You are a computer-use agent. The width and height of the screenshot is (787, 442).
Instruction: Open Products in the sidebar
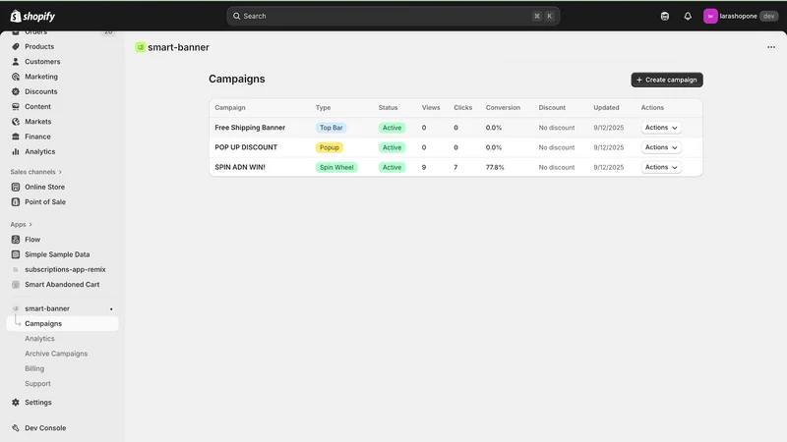tap(39, 46)
